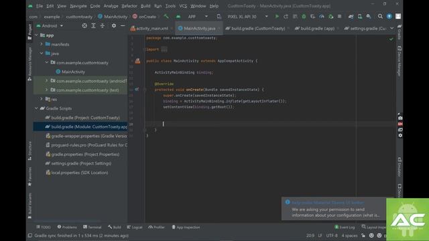Click the Debug app bug icon

coord(304,16)
